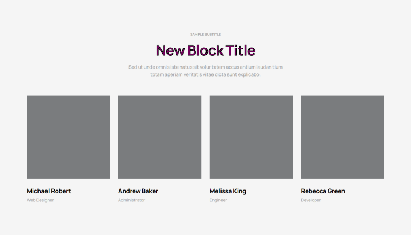Click the 'totam aperiam veritatis' description line

205,74
